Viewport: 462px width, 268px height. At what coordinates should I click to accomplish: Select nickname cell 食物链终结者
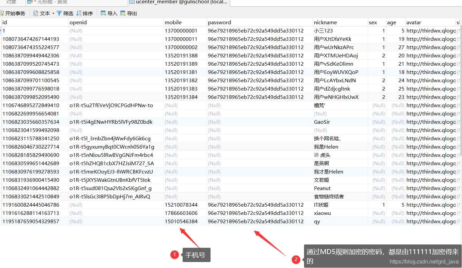tap(340, 197)
